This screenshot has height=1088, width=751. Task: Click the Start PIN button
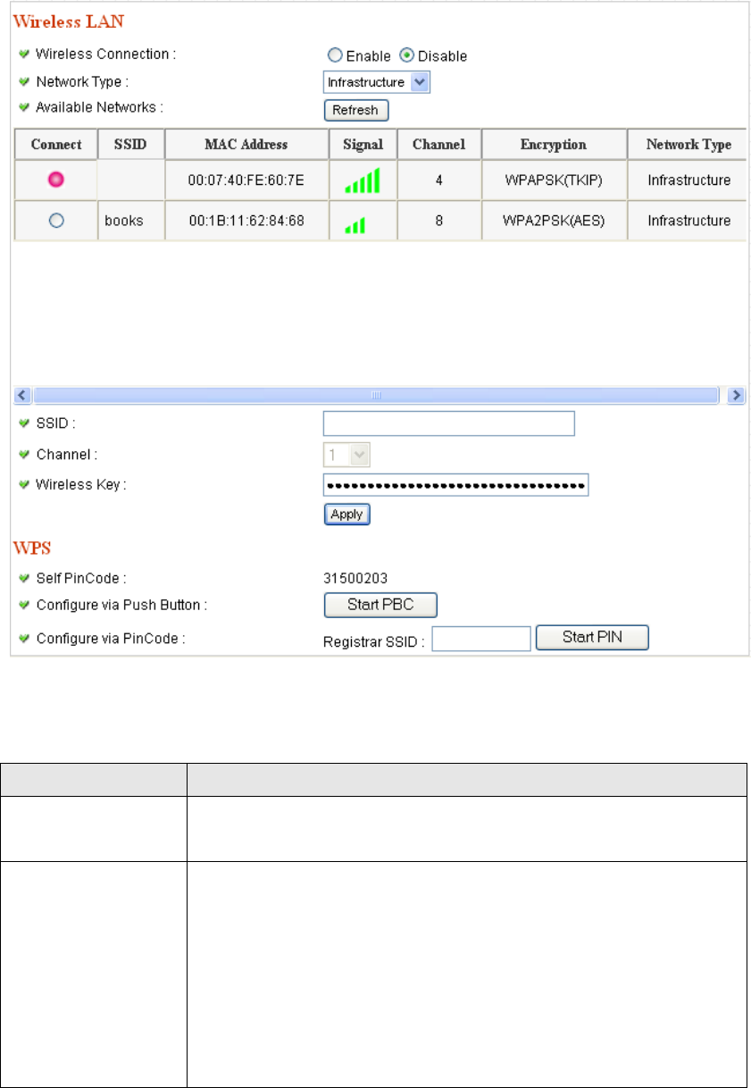point(592,638)
